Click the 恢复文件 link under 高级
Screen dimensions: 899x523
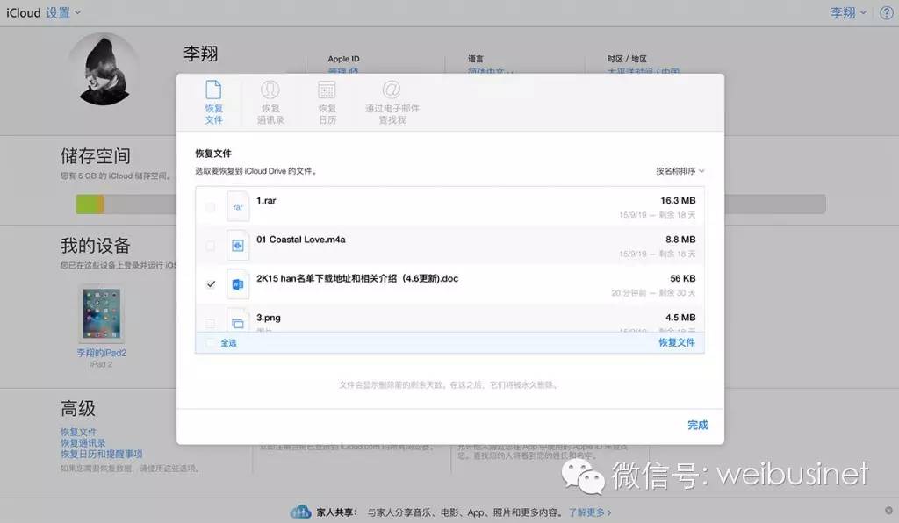pos(78,432)
